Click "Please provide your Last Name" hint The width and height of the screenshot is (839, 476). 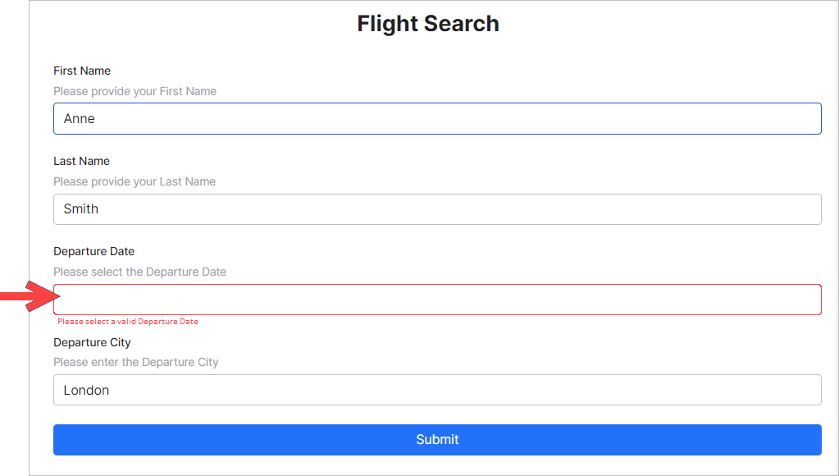coord(135,181)
